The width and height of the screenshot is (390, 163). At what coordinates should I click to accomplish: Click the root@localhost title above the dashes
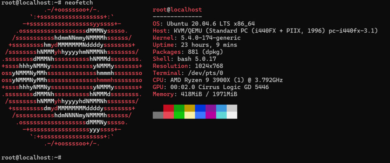point(177,10)
